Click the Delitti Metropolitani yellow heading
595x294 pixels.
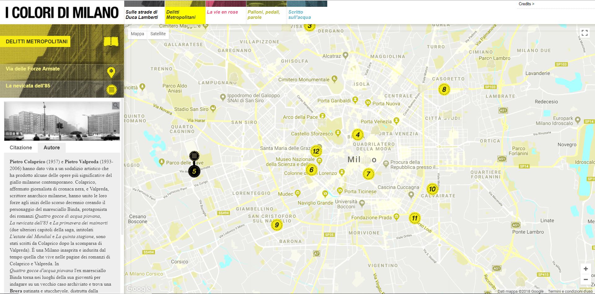point(35,41)
